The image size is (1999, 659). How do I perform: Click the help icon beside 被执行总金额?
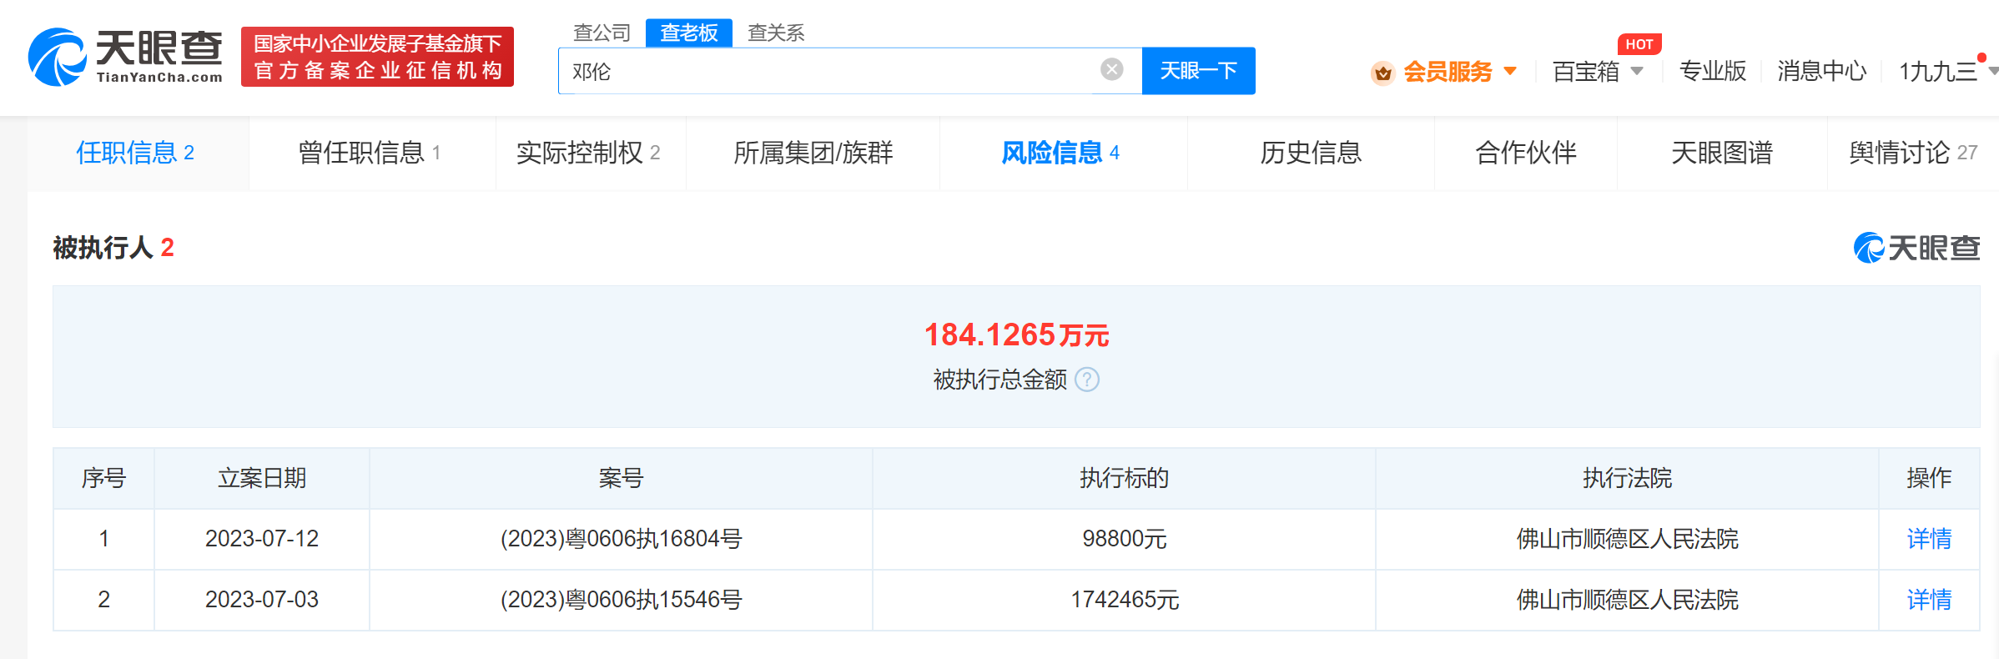click(x=1087, y=380)
